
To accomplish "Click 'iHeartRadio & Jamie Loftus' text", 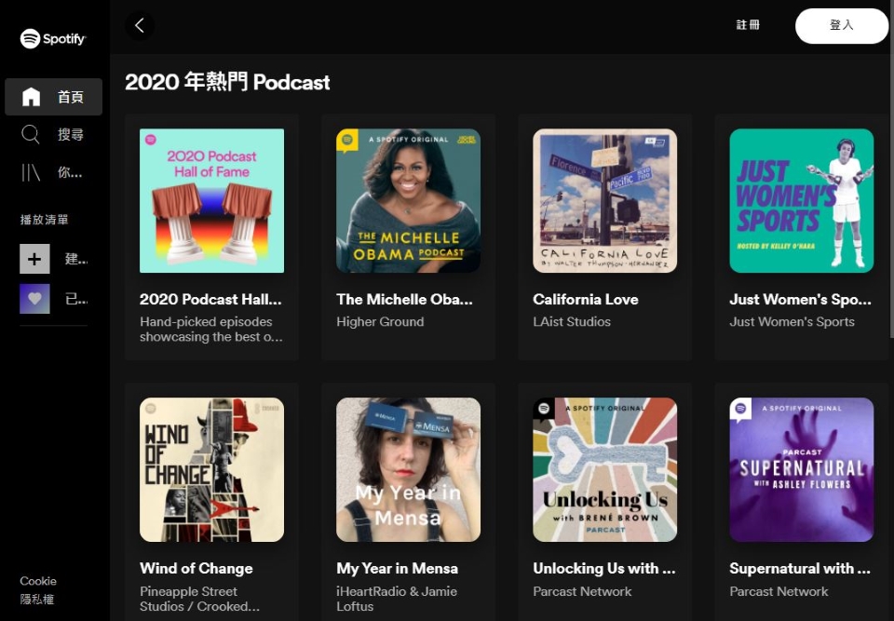I will 397,599.
